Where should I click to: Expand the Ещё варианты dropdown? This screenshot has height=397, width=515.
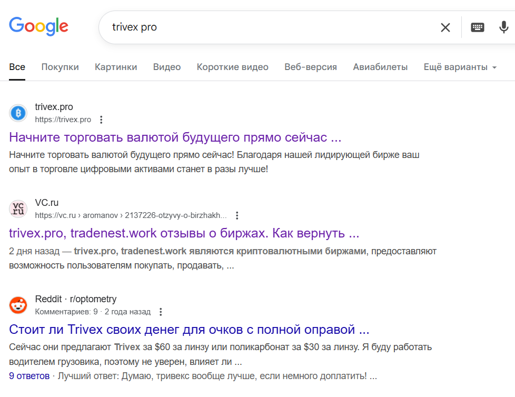[x=460, y=67]
